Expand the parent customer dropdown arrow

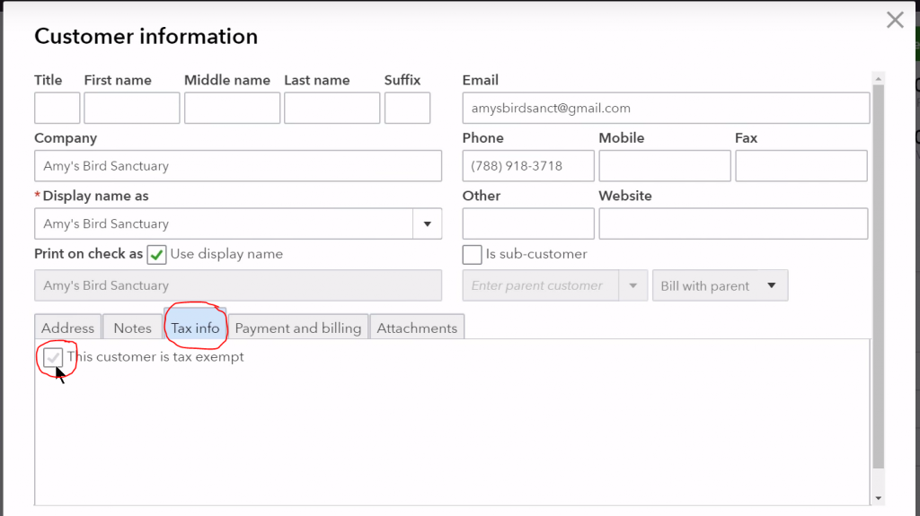pyautogui.click(x=633, y=285)
